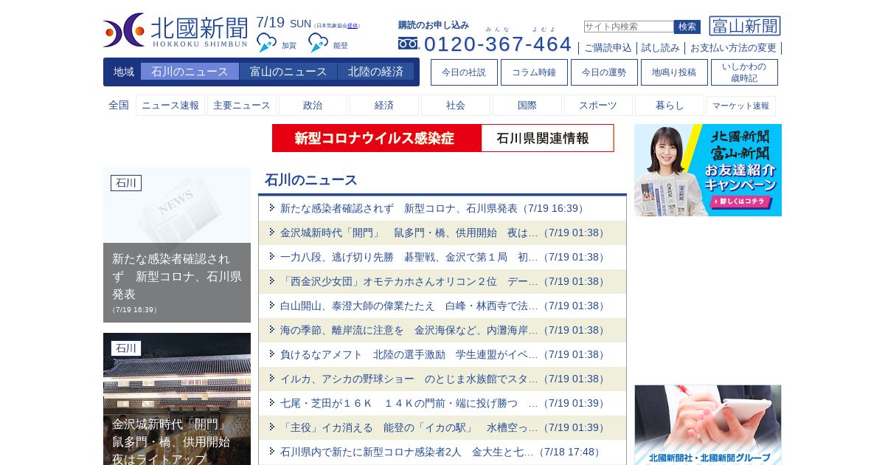The image size is (885, 465).
Task: Open the 経済 menu item
Action: coord(384,106)
